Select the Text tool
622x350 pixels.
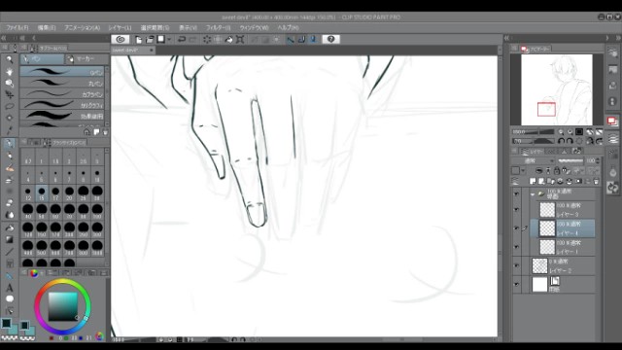[x=10, y=288]
